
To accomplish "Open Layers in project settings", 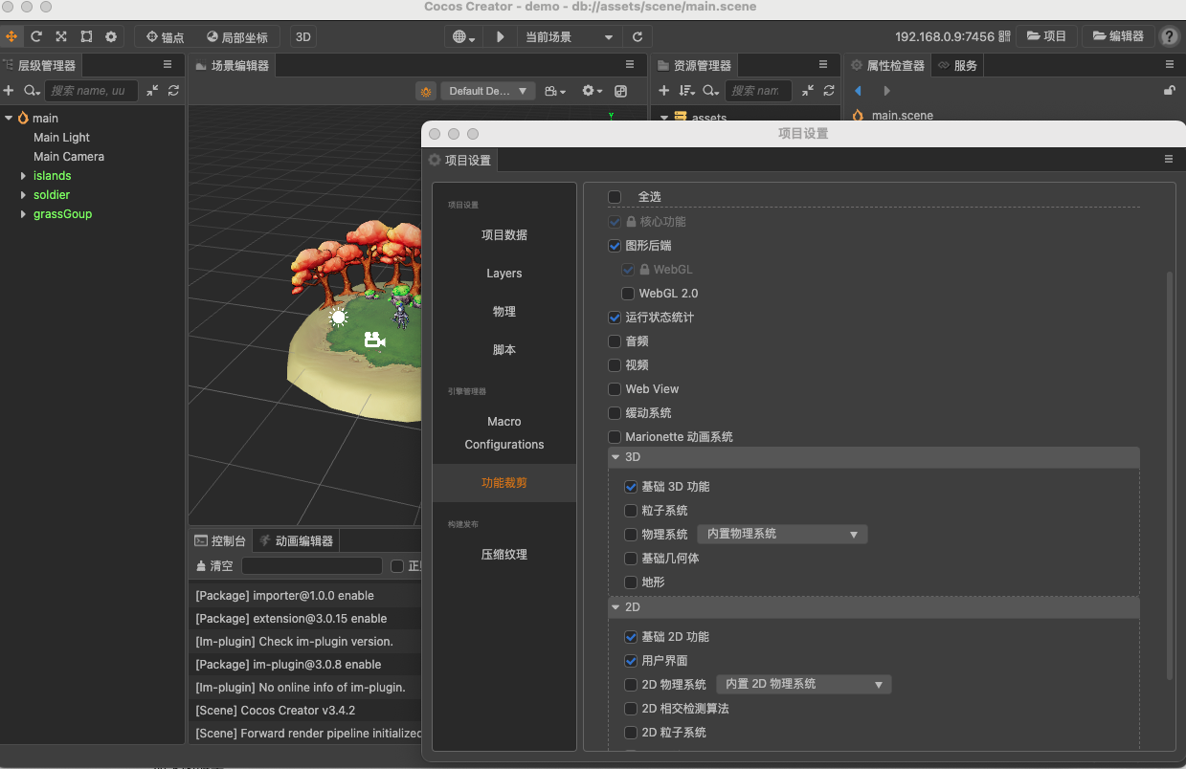I will click(504, 274).
